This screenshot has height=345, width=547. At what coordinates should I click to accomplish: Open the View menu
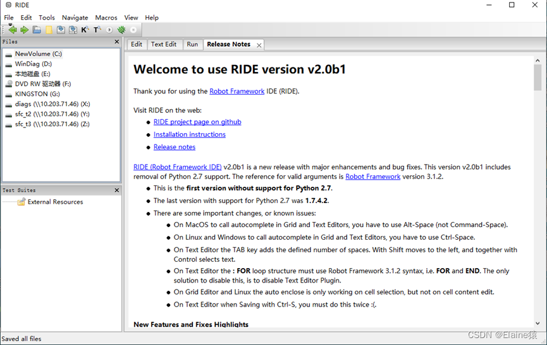131,18
